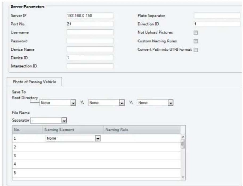
Task: Click the No. column header
Action: coord(27,130)
